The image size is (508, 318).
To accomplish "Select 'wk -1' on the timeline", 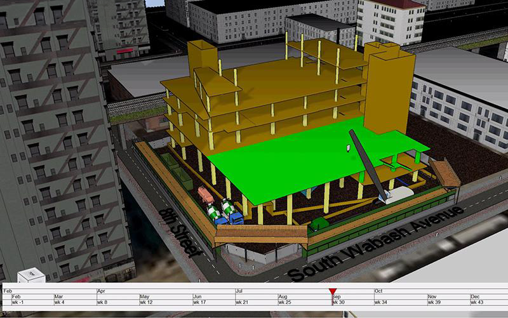I will coord(18,303).
